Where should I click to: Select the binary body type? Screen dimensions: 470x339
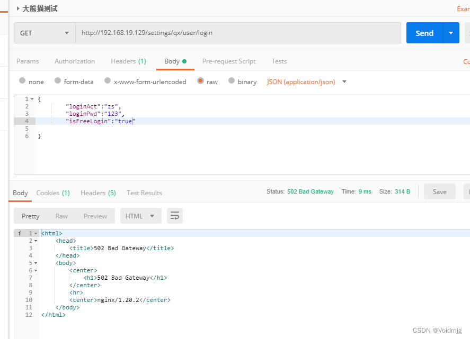pos(232,80)
